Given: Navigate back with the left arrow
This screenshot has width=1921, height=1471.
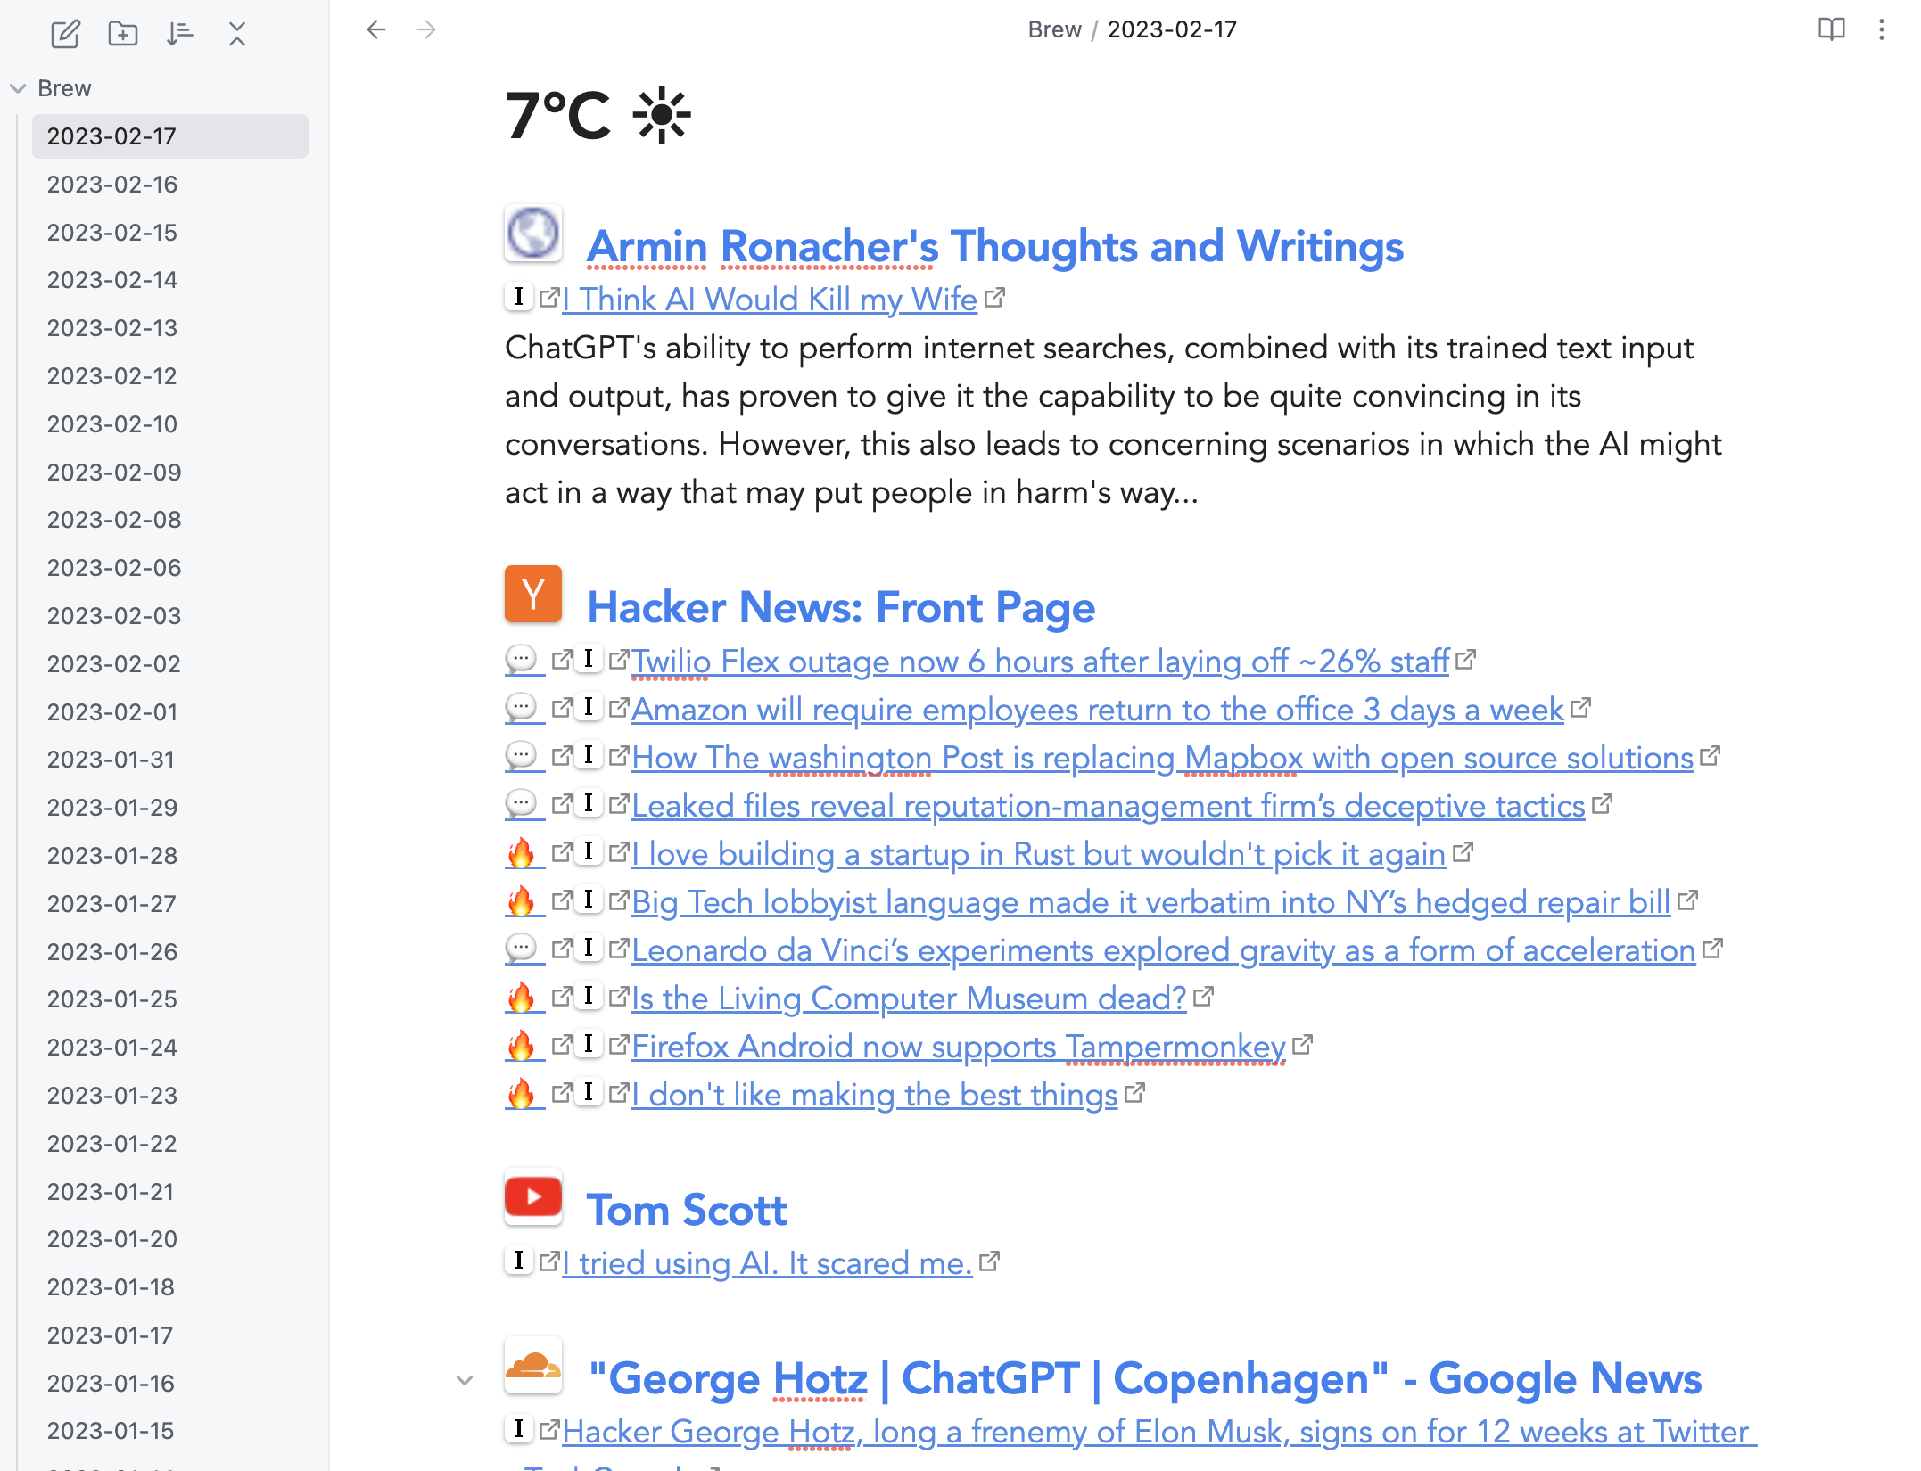Looking at the screenshot, I should click(x=376, y=29).
